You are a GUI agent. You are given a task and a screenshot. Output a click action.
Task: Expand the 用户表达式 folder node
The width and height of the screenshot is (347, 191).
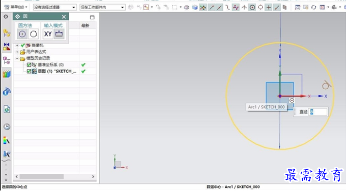pos(17,52)
